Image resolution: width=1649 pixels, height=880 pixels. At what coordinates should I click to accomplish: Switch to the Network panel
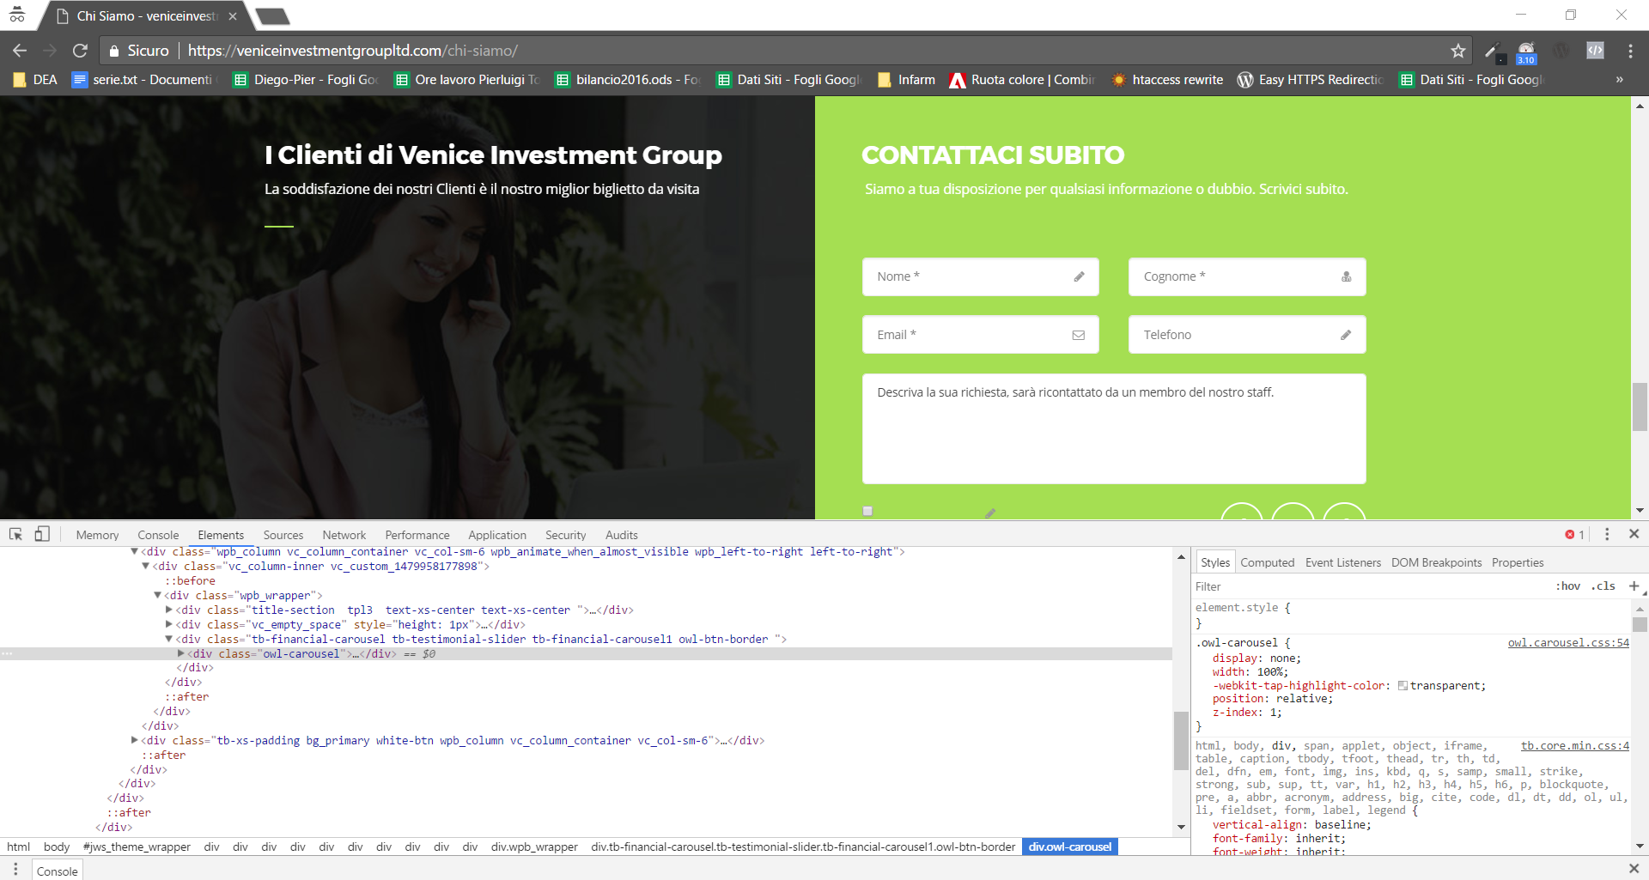click(x=344, y=535)
